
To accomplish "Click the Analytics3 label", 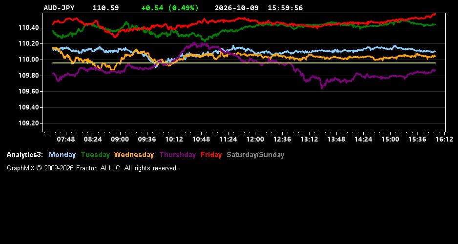I will (25, 155).
